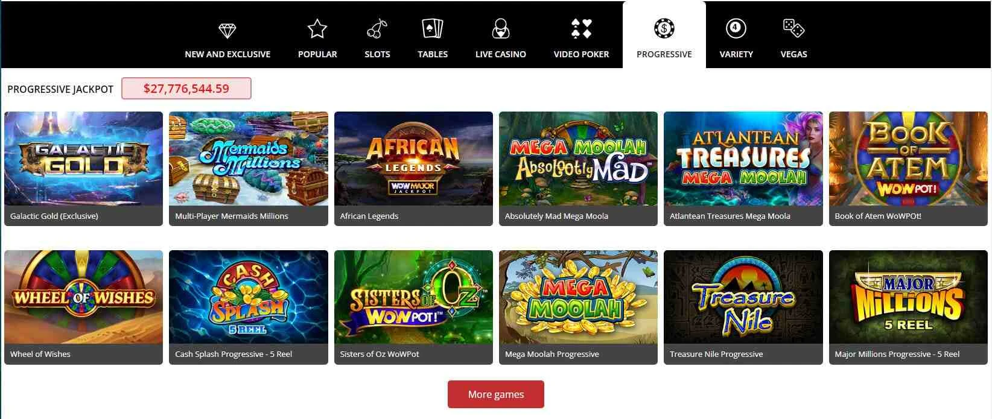Click the More games button

(496, 394)
